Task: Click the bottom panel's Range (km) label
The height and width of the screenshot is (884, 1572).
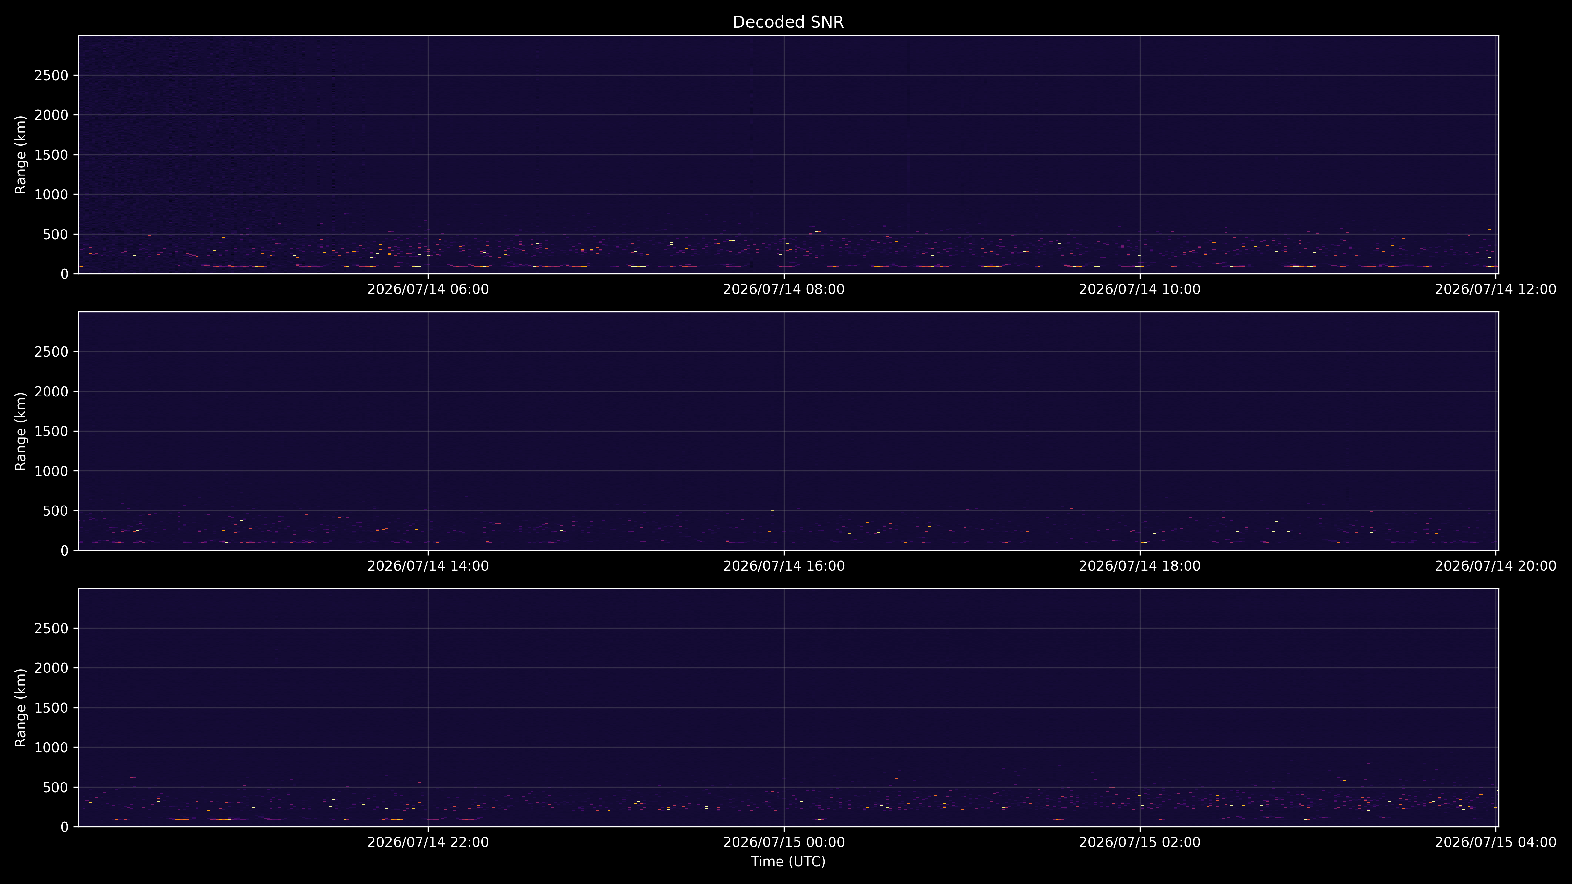Action: [21, 708]
